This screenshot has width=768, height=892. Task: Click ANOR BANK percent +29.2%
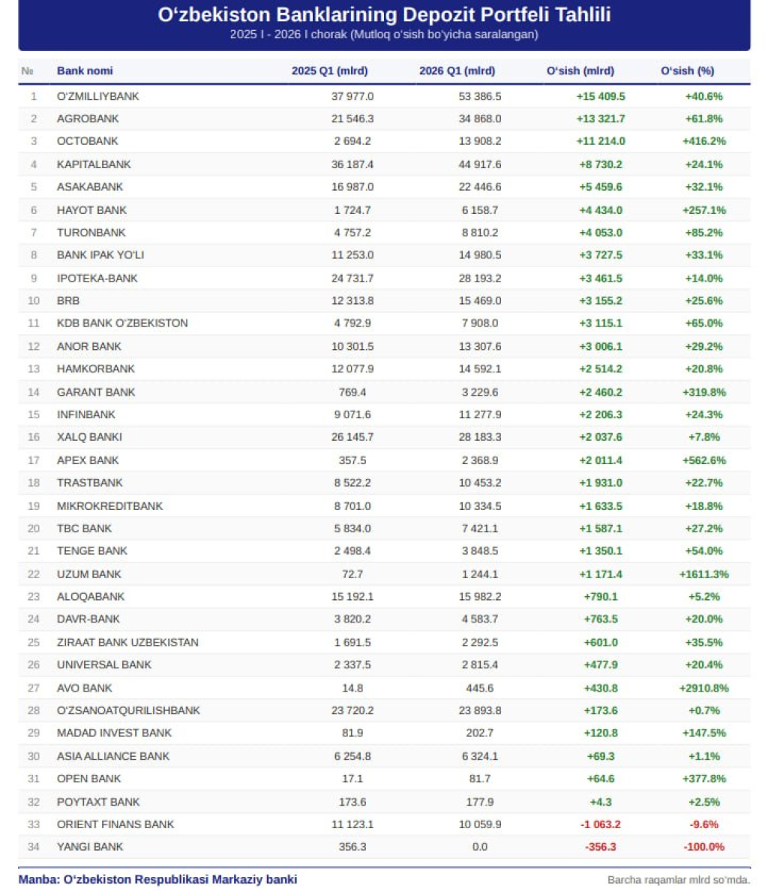[703, 346]
